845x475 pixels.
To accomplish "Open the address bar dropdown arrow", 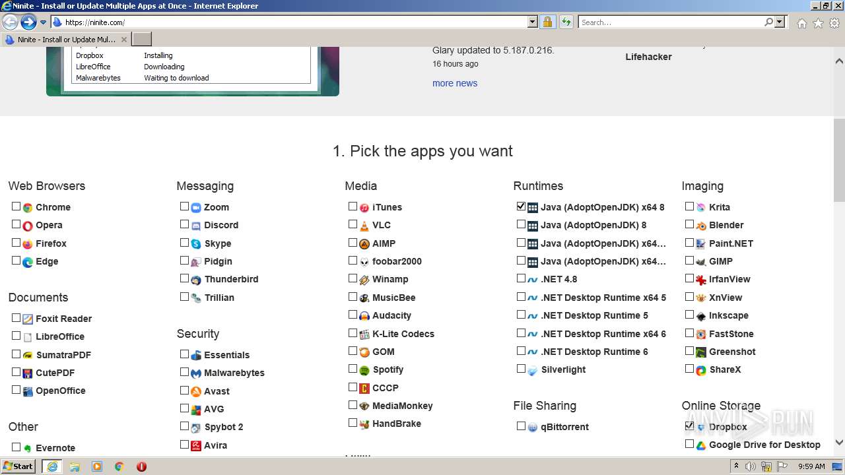I will click(533, 22).
